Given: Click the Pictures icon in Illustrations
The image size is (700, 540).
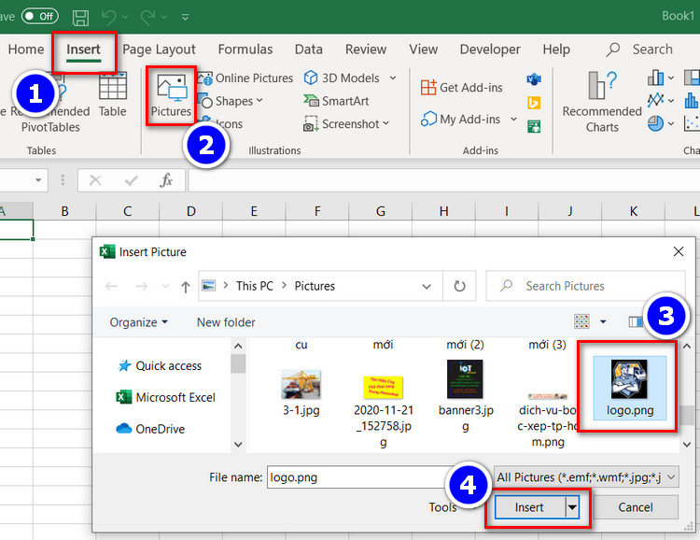Looking at the screenshot, I should [x=172, y=88].
